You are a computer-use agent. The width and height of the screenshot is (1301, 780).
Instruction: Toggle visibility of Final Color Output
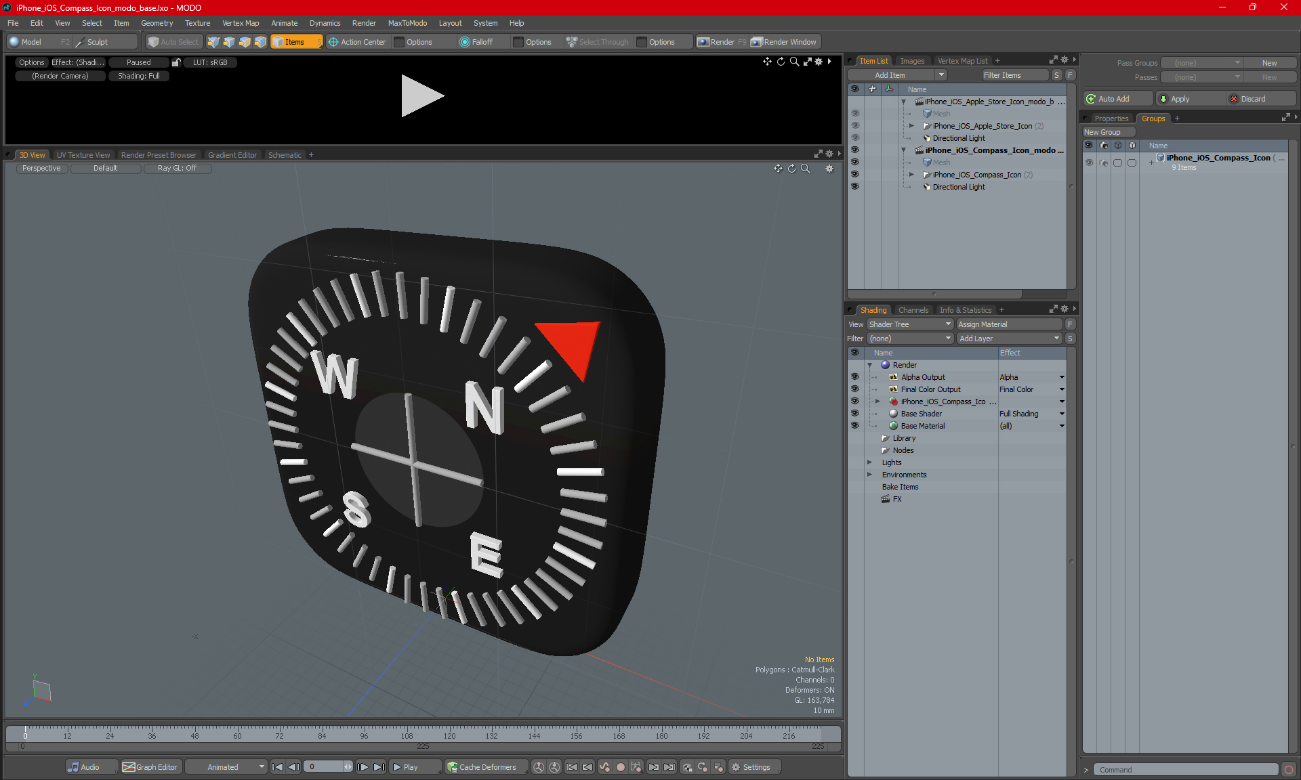coord(854,389)
